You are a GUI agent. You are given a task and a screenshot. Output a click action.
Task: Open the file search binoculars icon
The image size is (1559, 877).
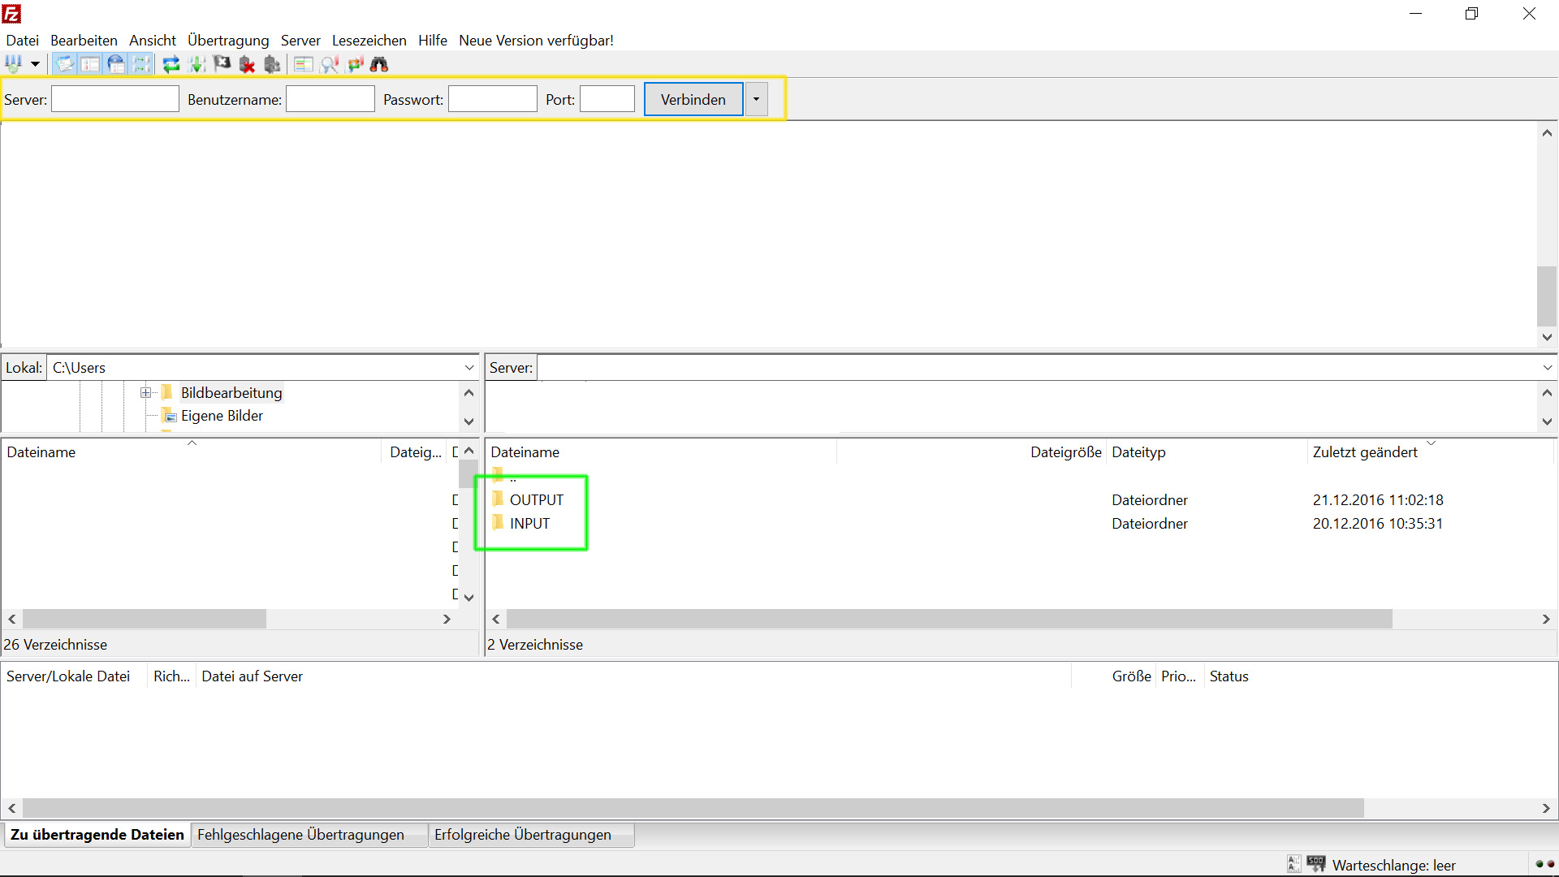(x=379, y=63)
